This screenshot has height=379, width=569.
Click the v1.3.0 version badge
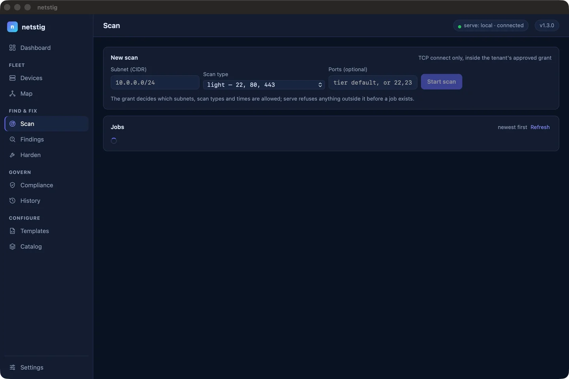coord(547,25)
